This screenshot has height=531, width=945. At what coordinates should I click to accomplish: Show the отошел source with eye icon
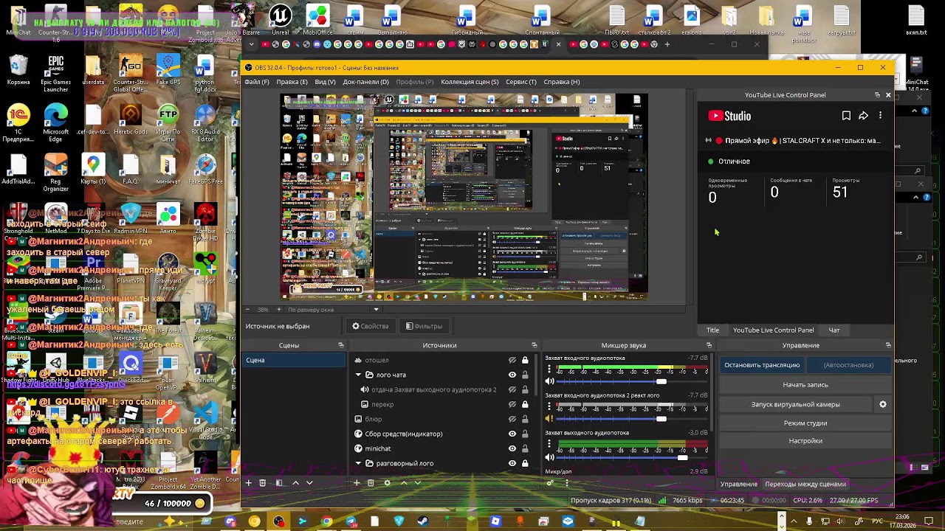tap(512, 360)
